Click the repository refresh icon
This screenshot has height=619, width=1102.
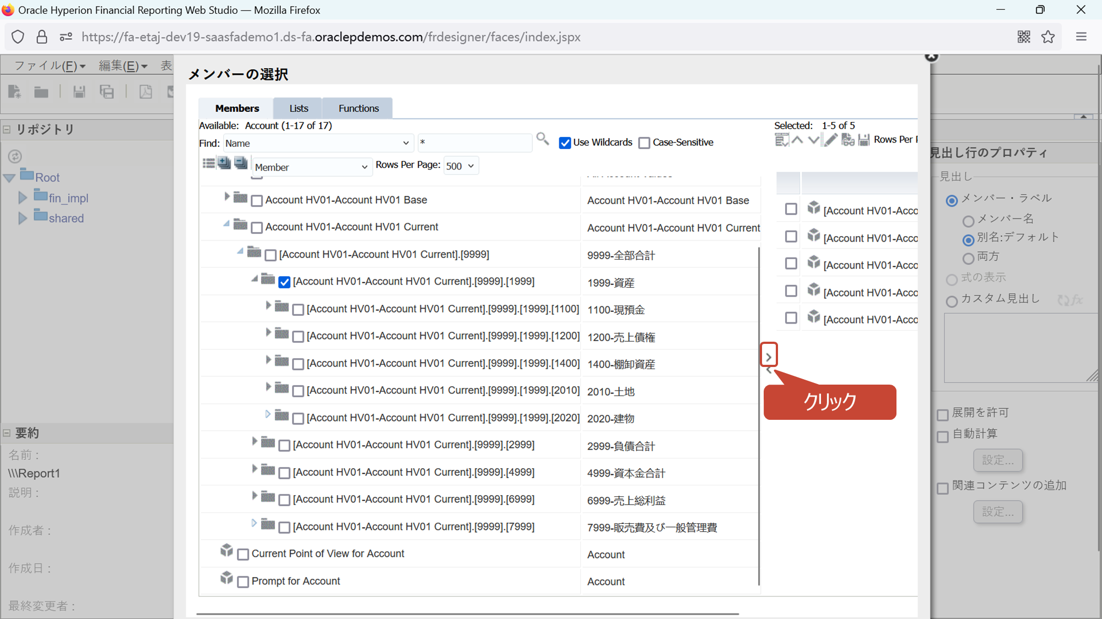pos(15,156)
